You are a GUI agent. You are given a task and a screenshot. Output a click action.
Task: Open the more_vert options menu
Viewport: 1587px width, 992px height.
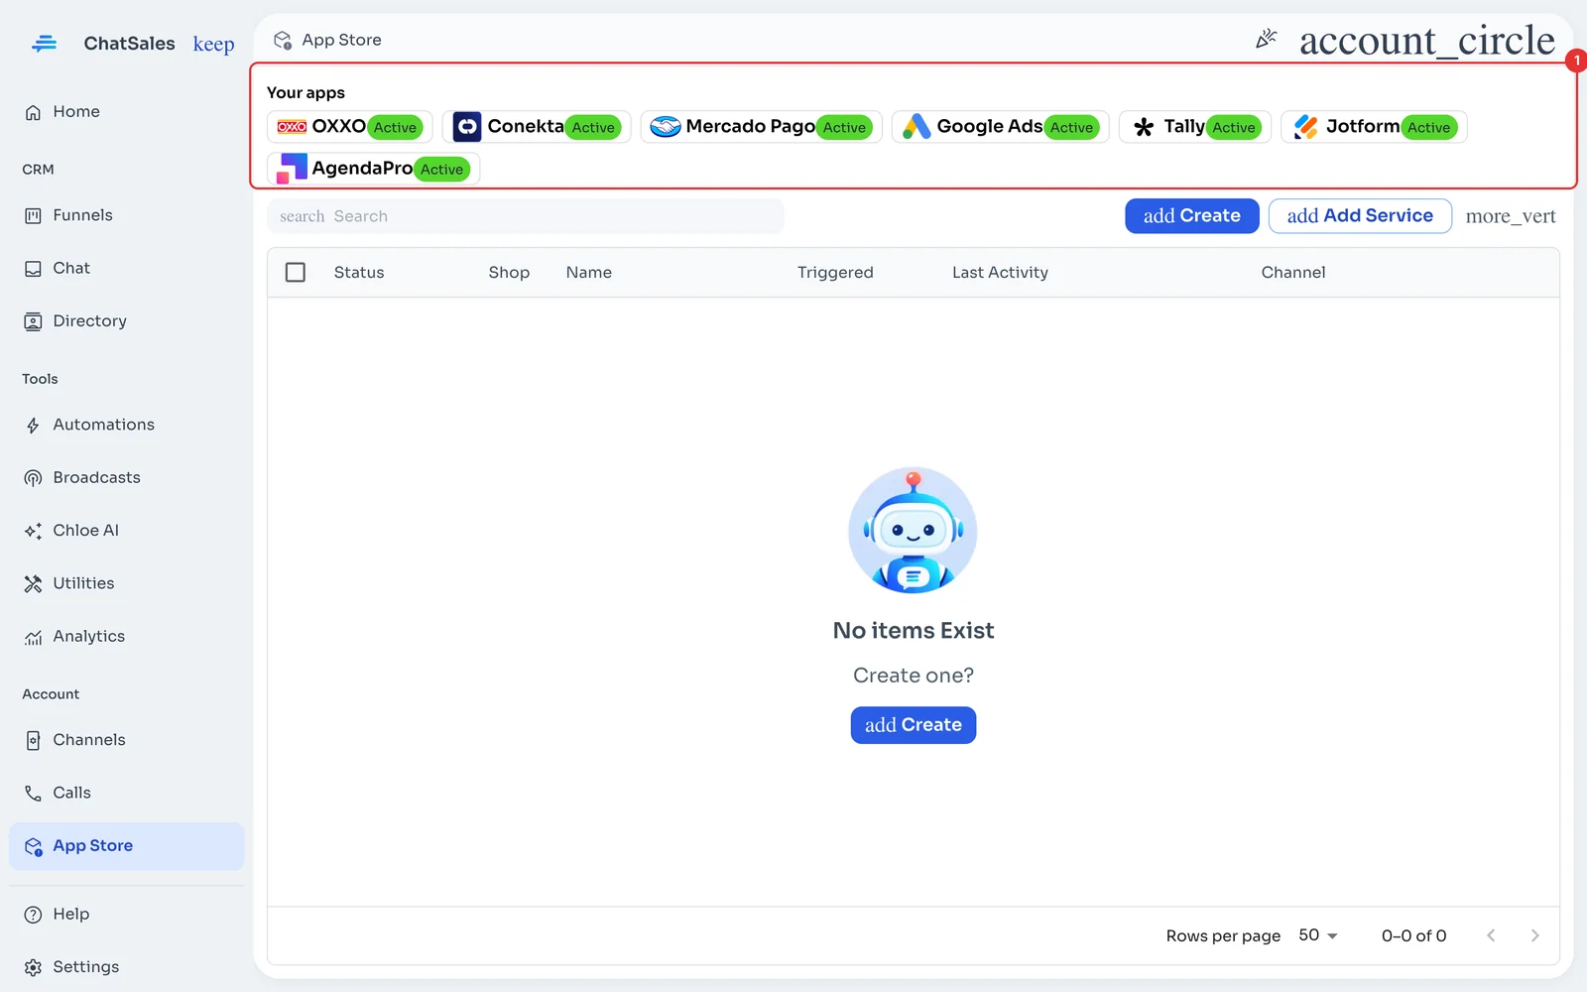click(x=1511, y=216)
